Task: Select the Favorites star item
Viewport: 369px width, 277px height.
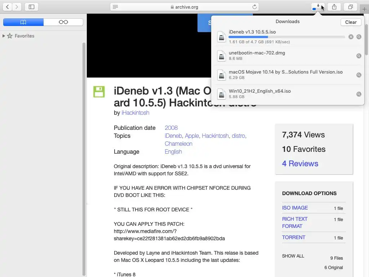Action: point(10,36)
